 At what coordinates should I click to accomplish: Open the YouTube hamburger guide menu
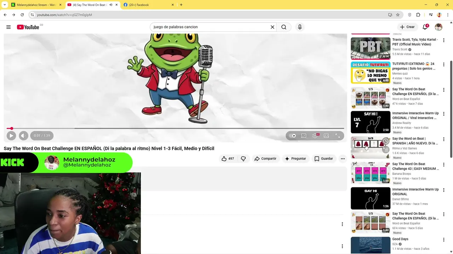tap(8, 27)
